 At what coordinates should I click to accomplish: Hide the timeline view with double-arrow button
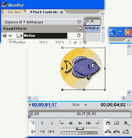click(x=79, y=21)
